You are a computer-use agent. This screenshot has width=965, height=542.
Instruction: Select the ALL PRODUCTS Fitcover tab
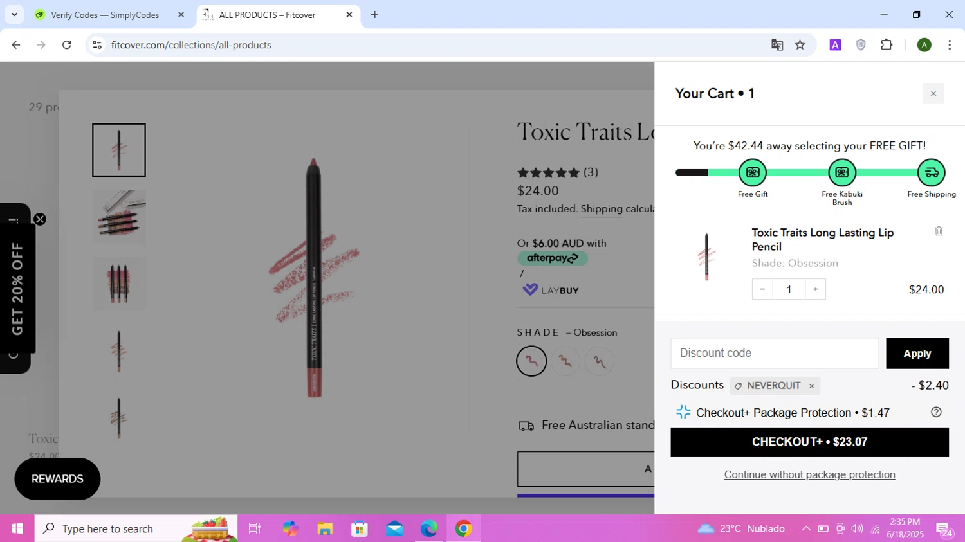267,15
